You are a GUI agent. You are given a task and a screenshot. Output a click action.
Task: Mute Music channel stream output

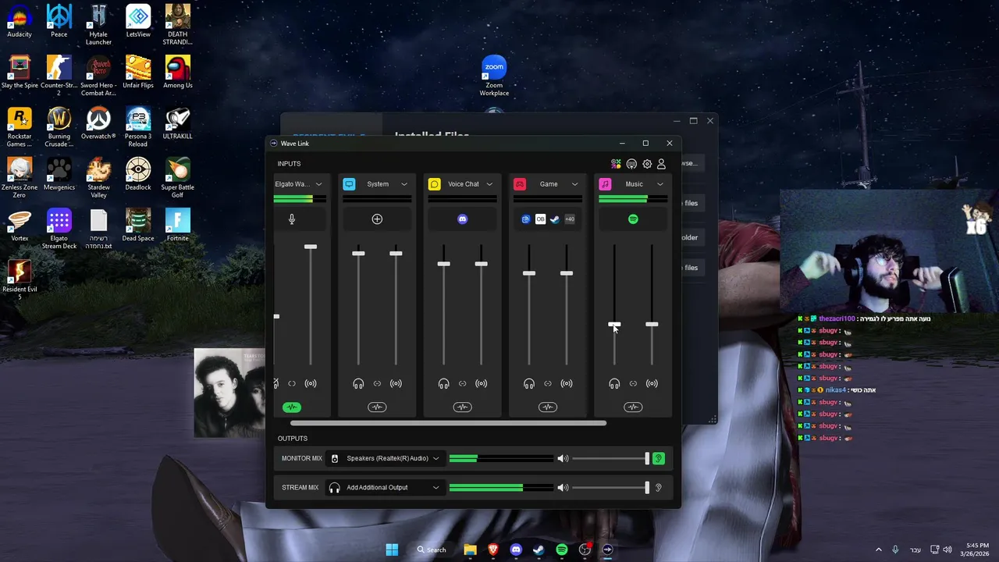click(652, 383)
